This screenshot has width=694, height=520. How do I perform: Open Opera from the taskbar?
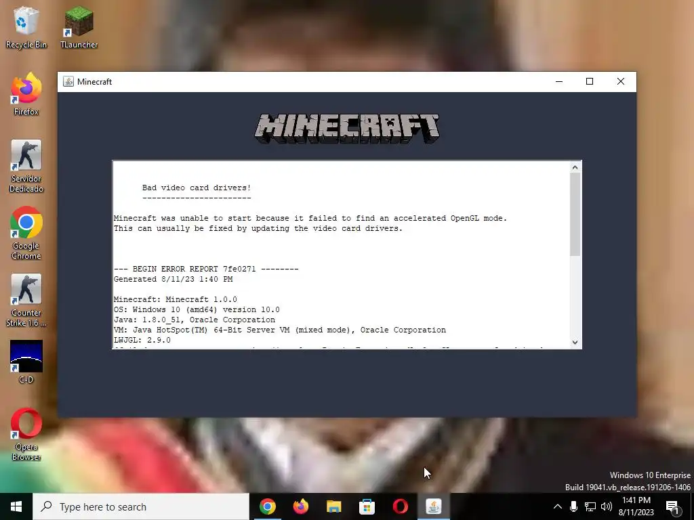click(400, 506)
